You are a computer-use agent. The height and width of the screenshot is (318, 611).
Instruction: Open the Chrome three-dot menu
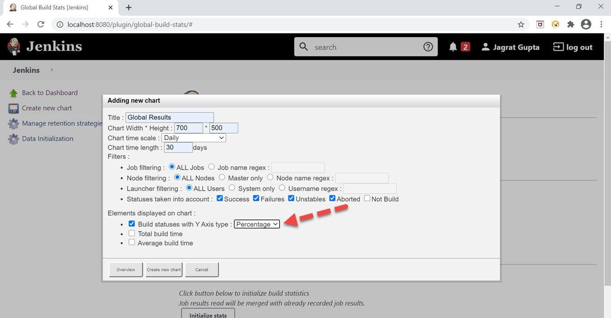[601, 24]
